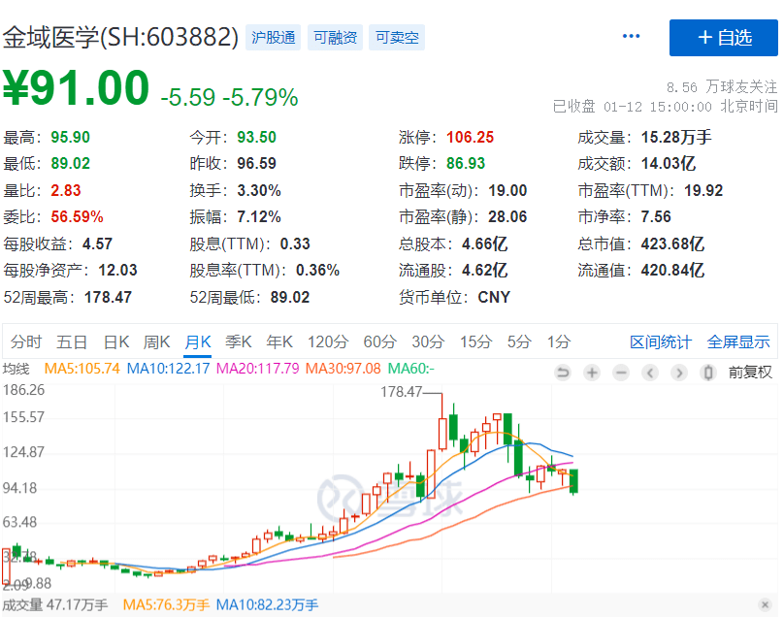The height and width of the screenshot is (617, 784).
Task: Switch to 分时 chart tab
Action: (26, 341)
